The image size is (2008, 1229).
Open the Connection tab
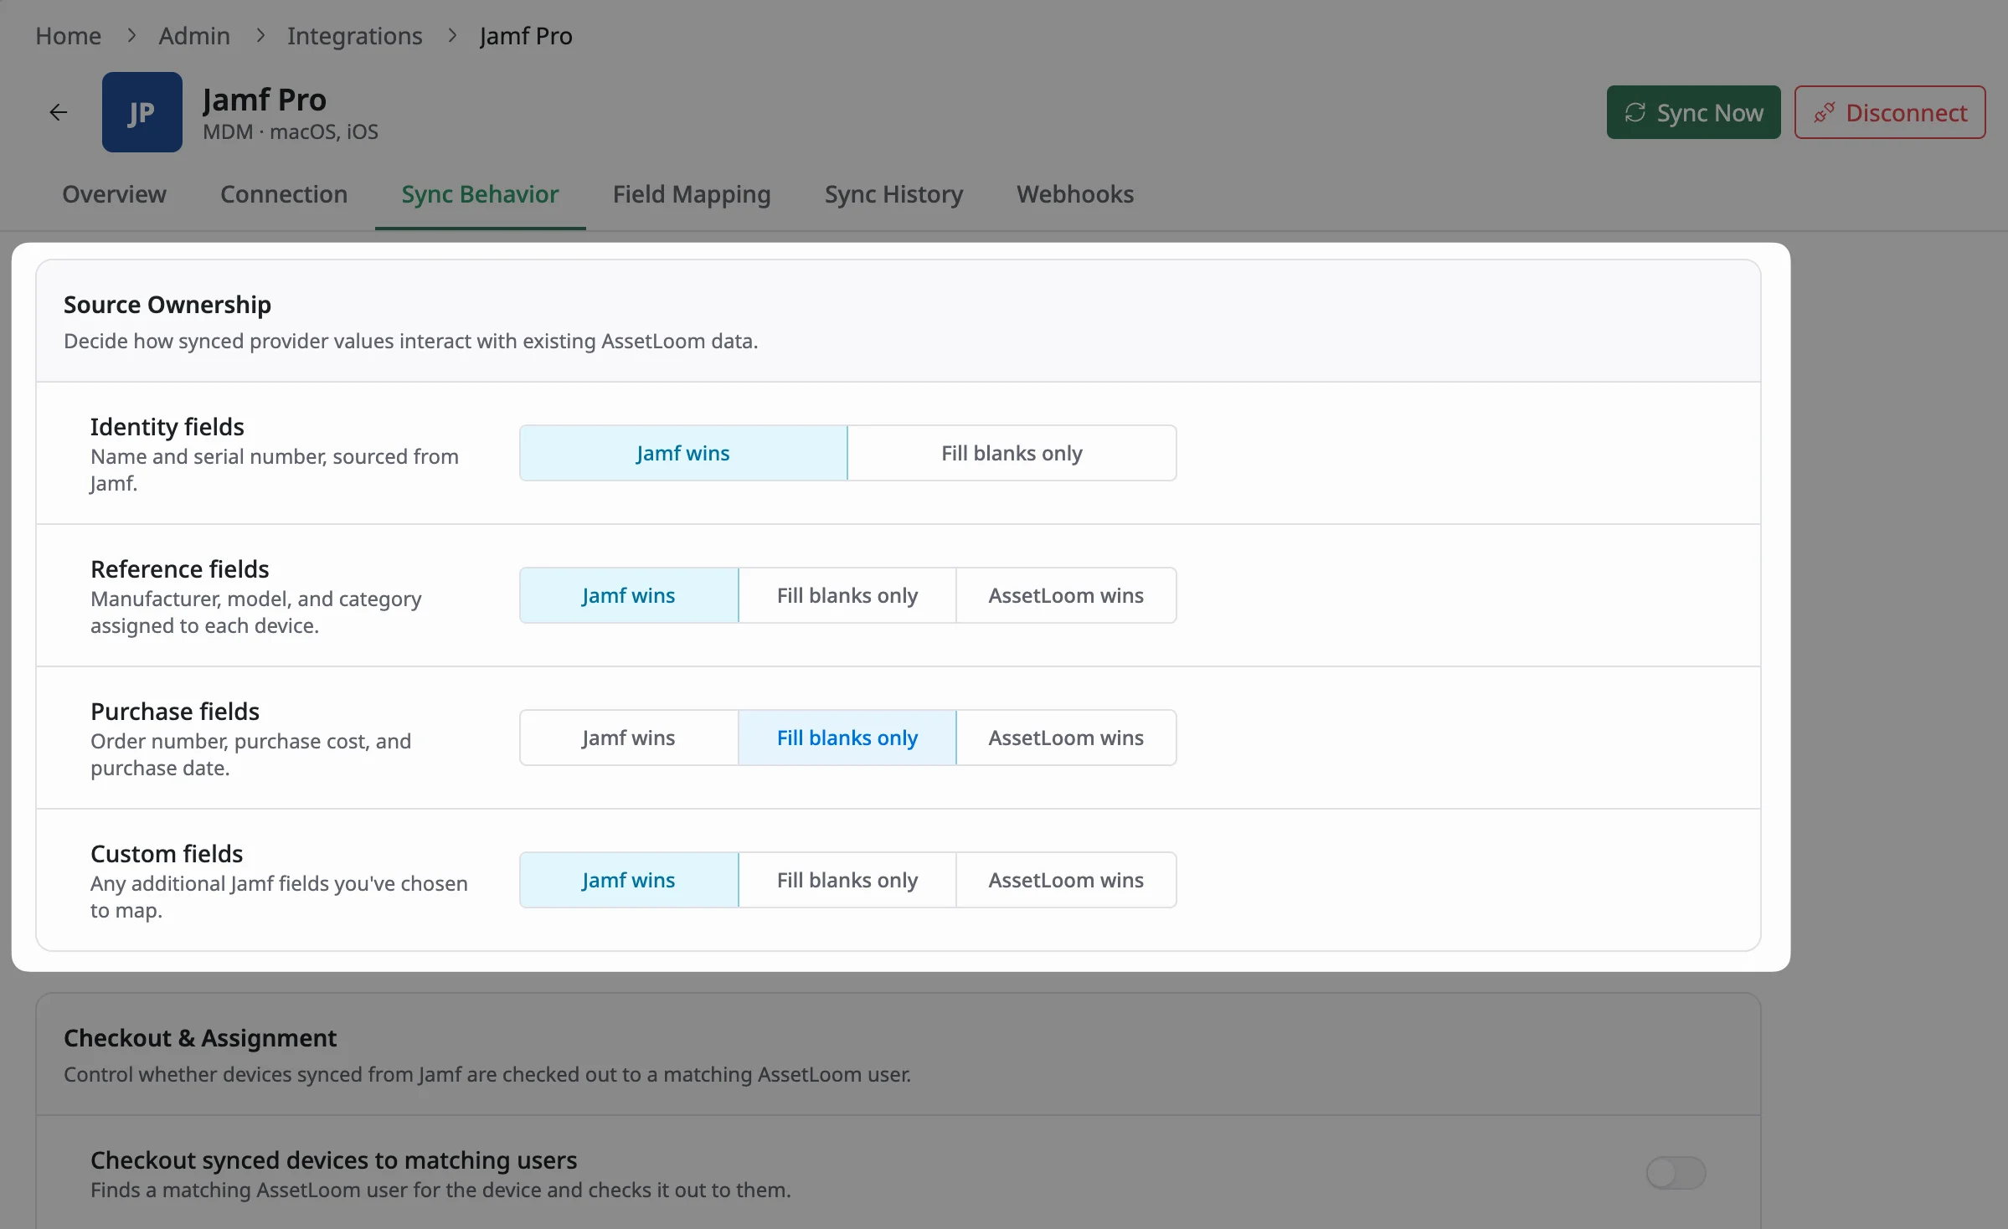pyautogui.click(x=284, y=194)
